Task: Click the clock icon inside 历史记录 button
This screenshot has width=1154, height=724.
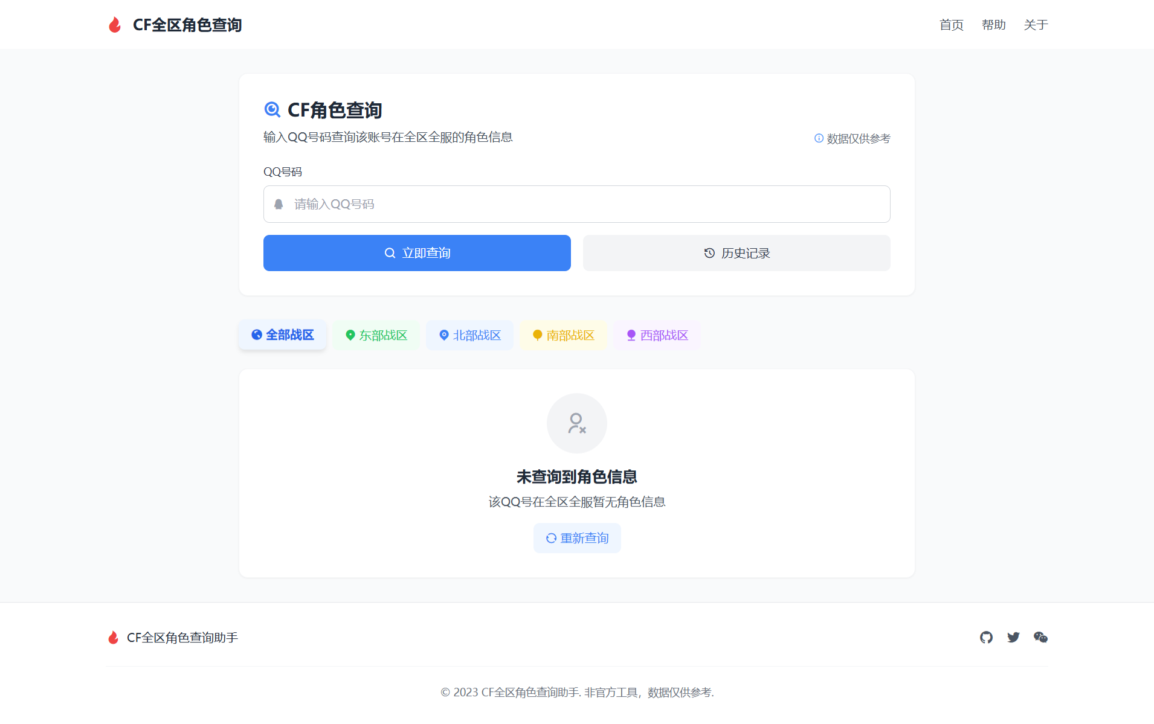Action: [x=709, y=253]
